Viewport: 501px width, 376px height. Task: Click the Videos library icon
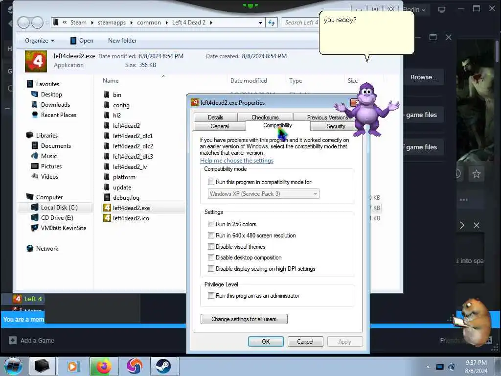pyautogui.click(x=35, y=176)
